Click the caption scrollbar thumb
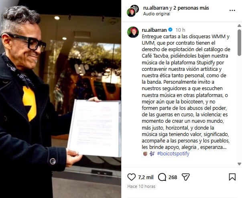 [x=239, y=43]
